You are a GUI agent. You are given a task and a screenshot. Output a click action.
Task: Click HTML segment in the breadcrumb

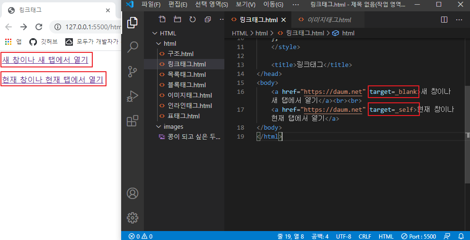pos(240,33)
